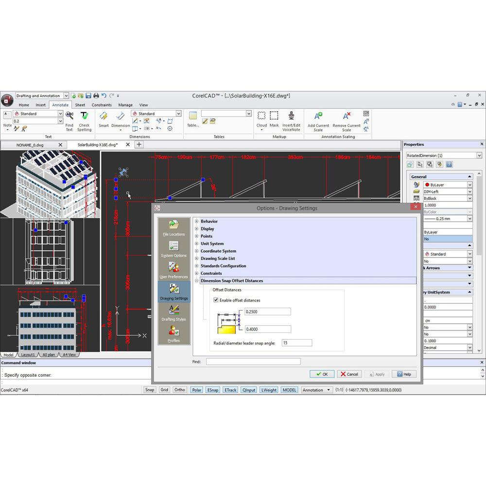Open File Locations in Options sidebar

pos(174,226)
